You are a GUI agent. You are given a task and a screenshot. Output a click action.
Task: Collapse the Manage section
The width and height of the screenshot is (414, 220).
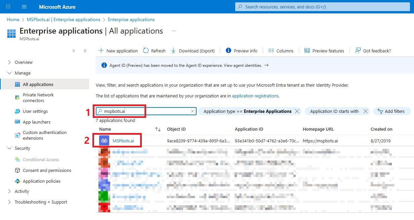tap(9, 73)
